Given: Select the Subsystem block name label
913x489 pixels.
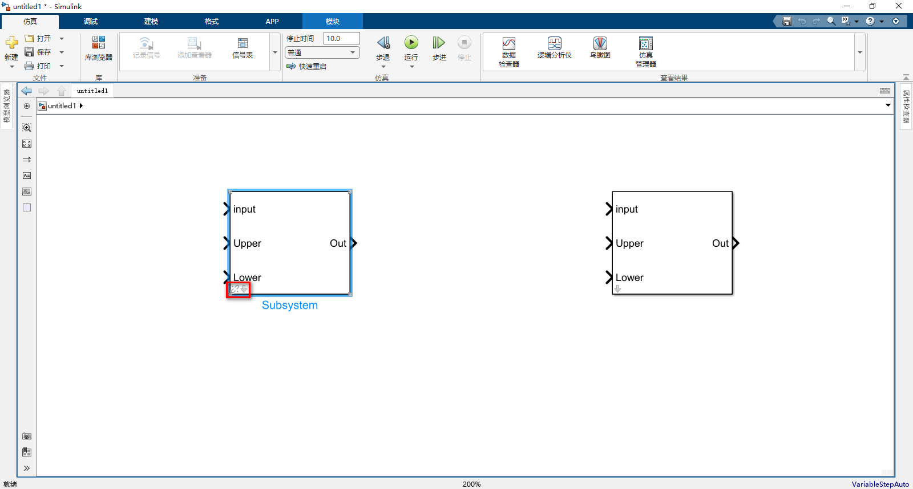Looking at the screenshot, I should [x=290, y=305].
